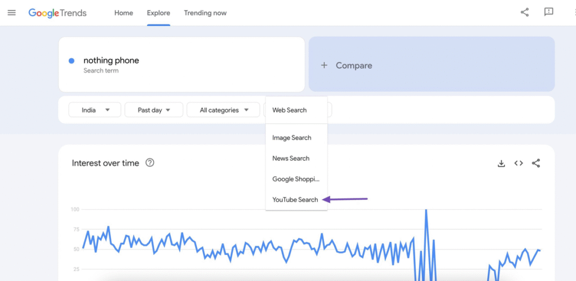
Task: Click the blue dot next to nothing phone
Action: tap(71, 61)
